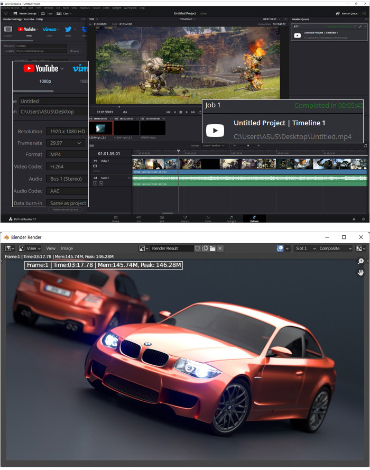Switch to the Fusion page tab
Screen dimensions: 370x470
tap(185, 218)
